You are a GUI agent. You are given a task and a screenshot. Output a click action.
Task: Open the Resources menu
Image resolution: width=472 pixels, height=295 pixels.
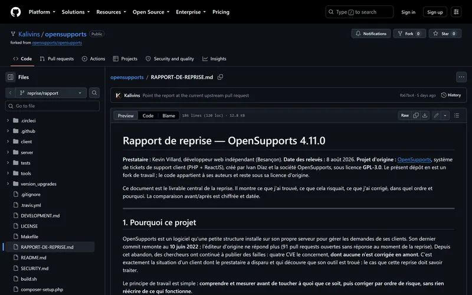[x=111, y=12]
